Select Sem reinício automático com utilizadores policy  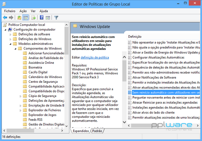(x=166, y=93)
